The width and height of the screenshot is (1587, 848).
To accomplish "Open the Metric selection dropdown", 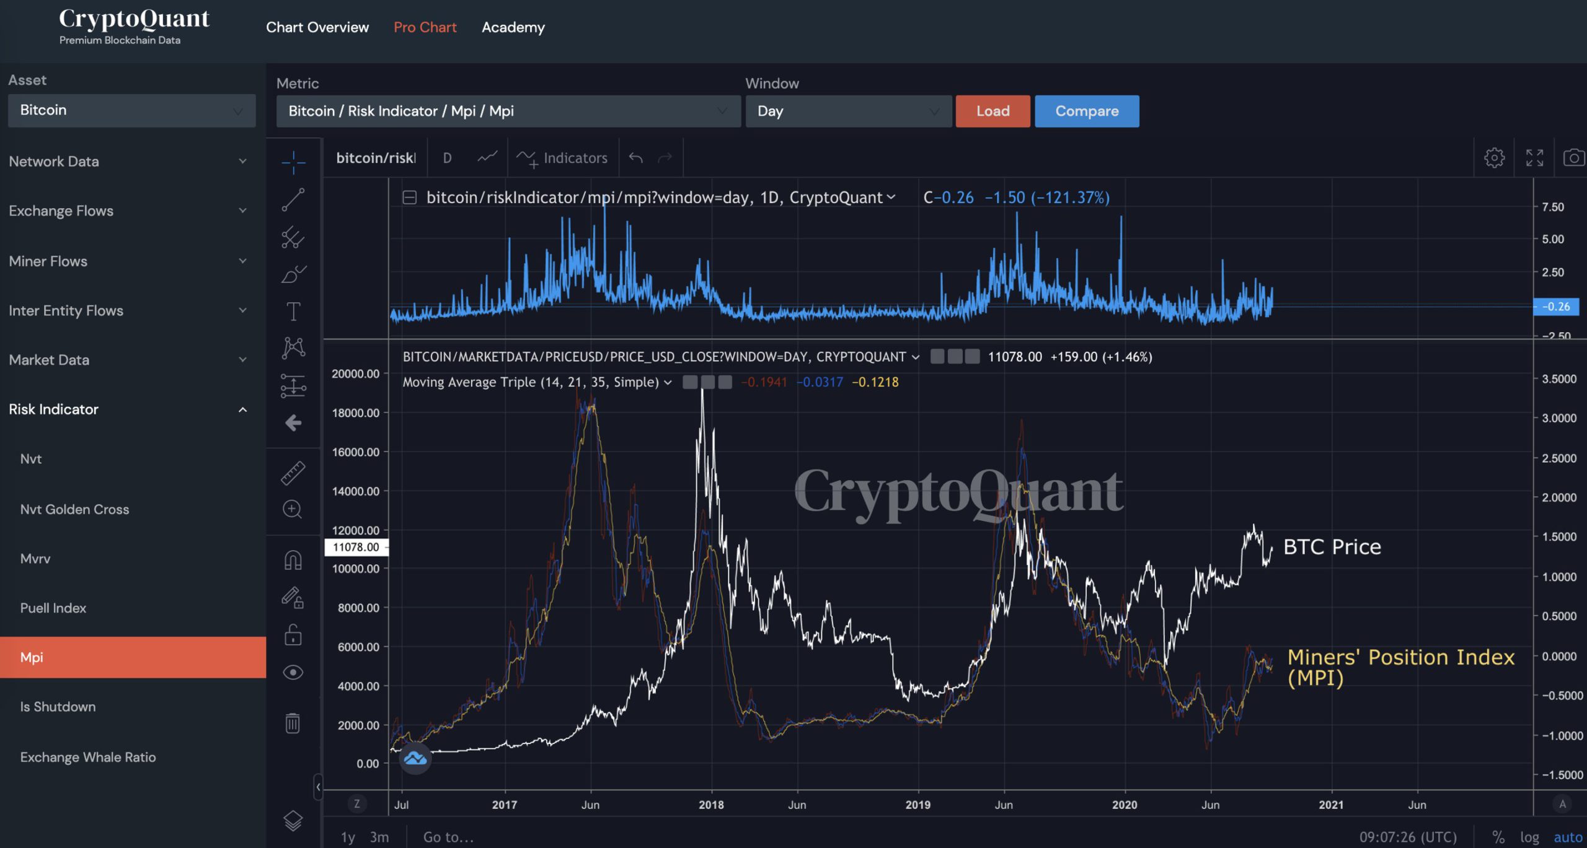I will pos(508,111).
